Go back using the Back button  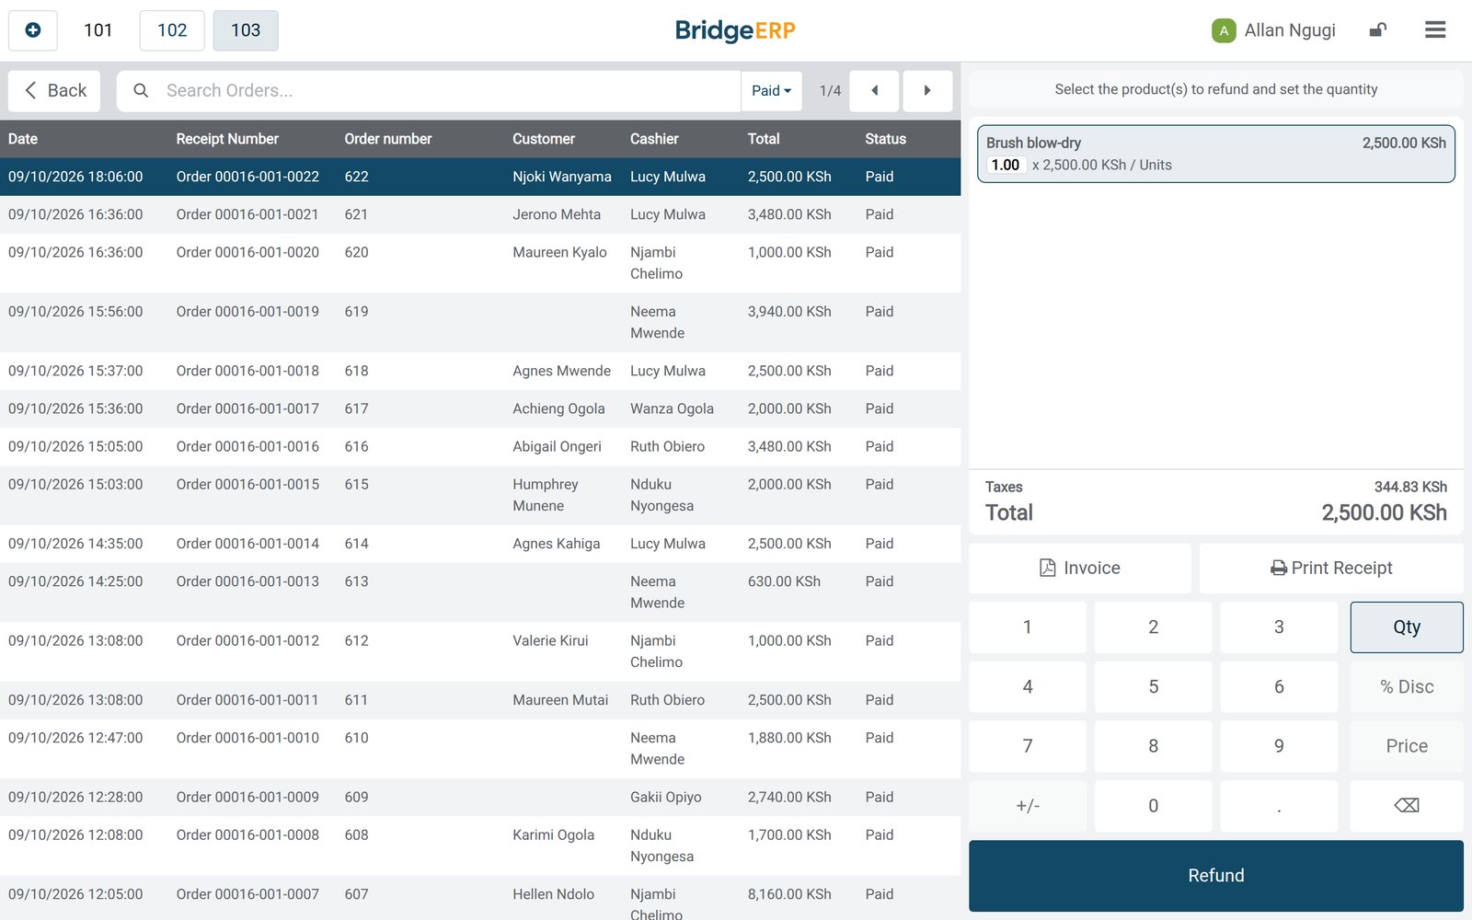54,90
